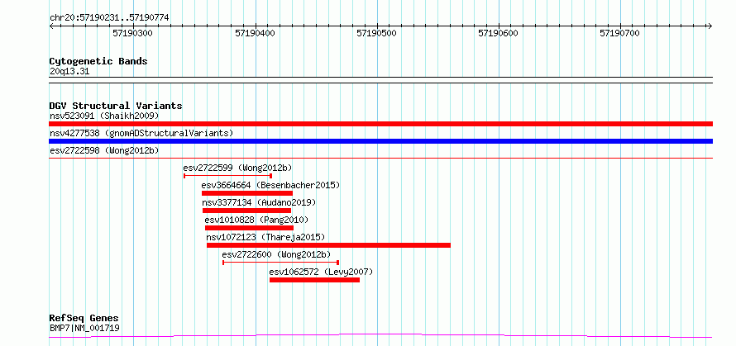Click the esv2722599 (Wong2012b) variant glyph
The width and height of the screenshot is (736, 346).
tap(227, 176)
